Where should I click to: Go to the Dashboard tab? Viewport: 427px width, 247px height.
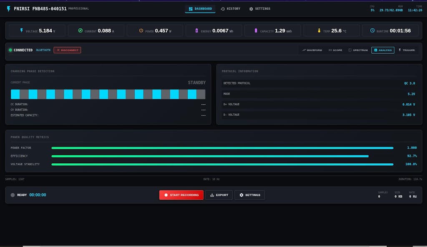[200, 9]
